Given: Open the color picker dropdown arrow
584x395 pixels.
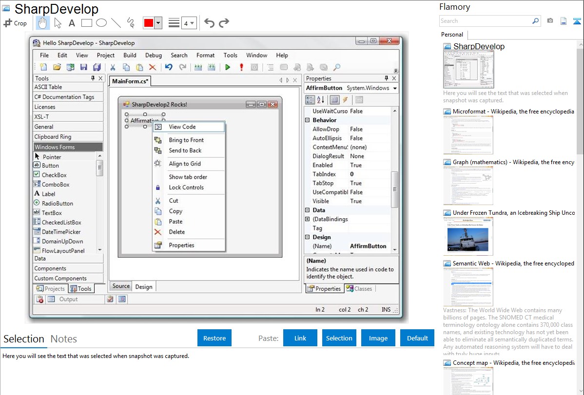Looking at the screenshot, I should (158, 23).
